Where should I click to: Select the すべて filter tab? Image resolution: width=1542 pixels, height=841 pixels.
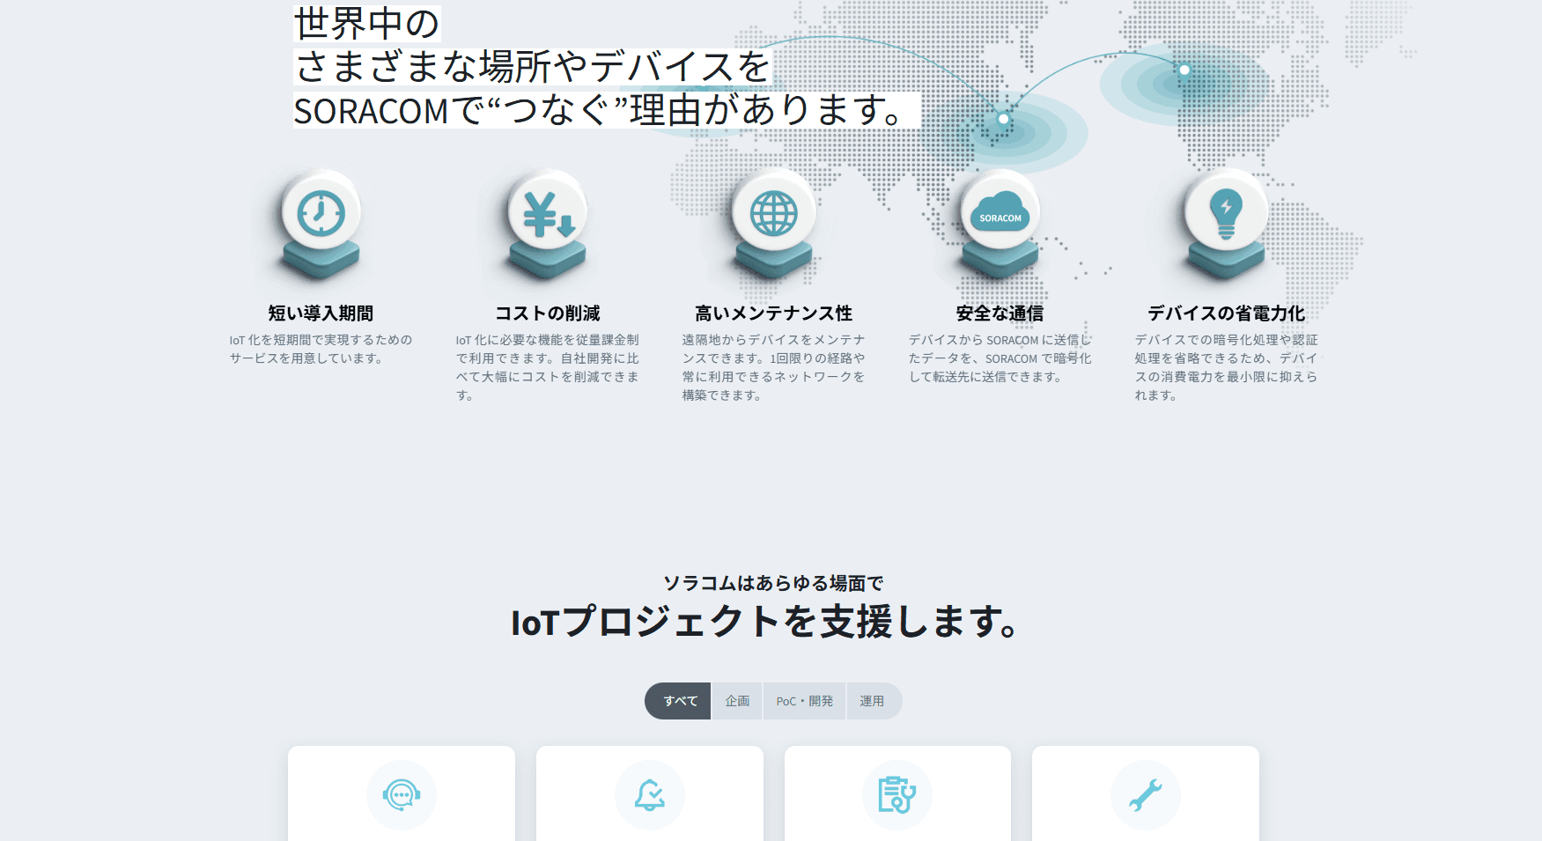678,701
